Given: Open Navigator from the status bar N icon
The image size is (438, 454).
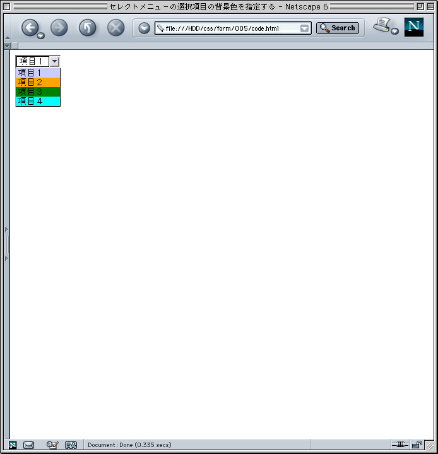Looking at the screenshot, I should [x=13, y=445].
